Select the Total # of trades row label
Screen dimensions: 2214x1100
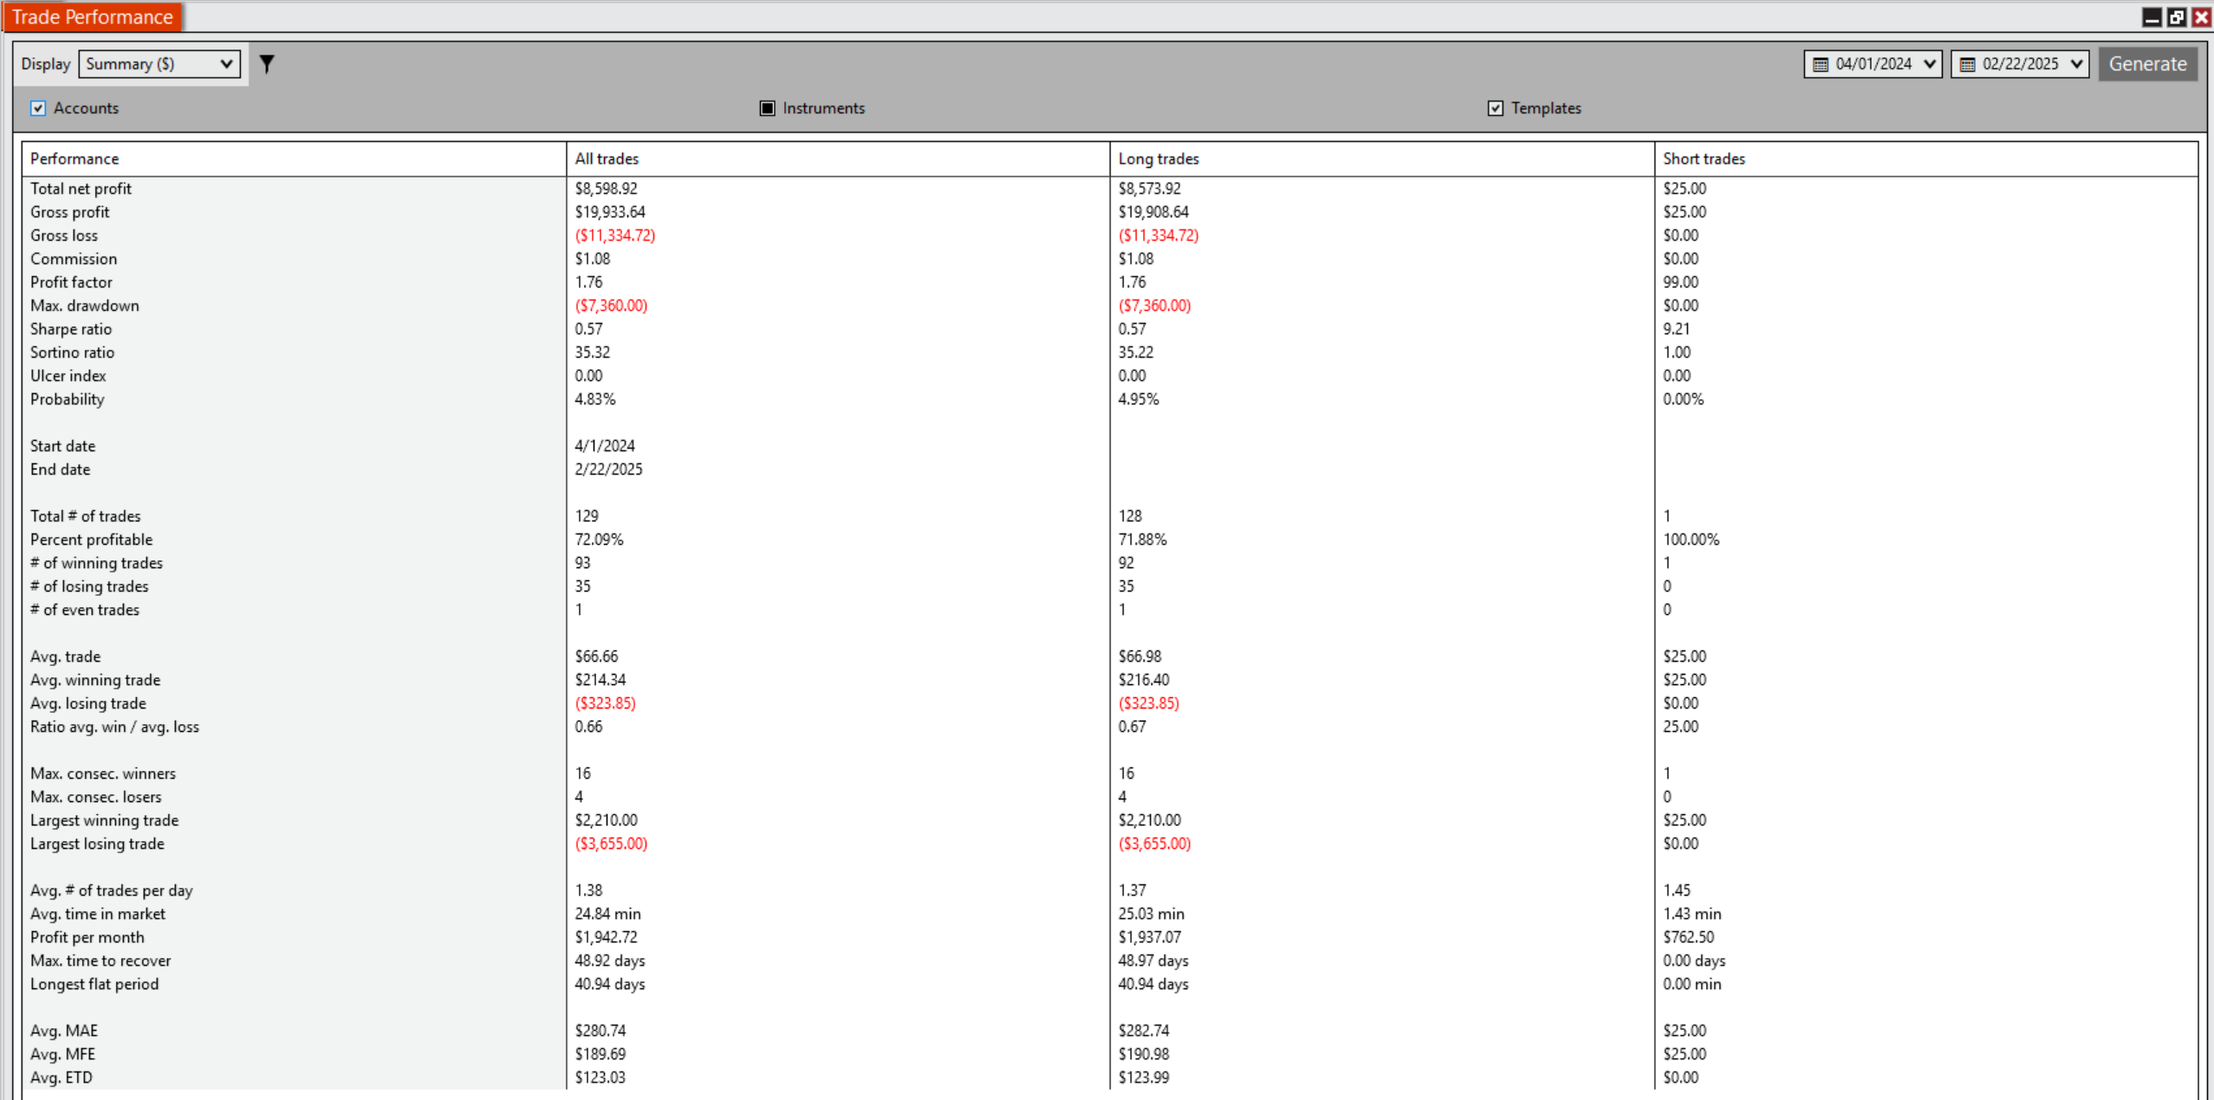click(85, 516)
